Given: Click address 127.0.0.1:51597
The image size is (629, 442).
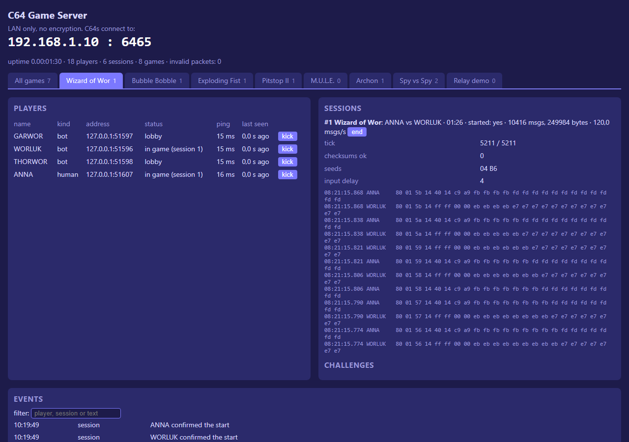Looking at the screenshot, I should click(x=110, y=136).
